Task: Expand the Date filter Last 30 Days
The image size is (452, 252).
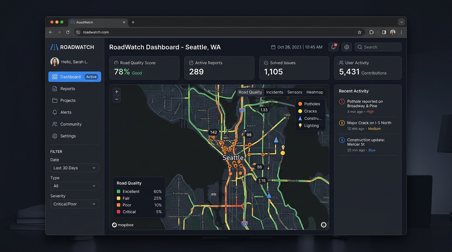Action: tap(75, 168)
